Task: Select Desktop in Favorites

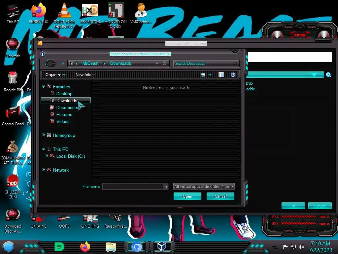Action: tap(64, 94)
